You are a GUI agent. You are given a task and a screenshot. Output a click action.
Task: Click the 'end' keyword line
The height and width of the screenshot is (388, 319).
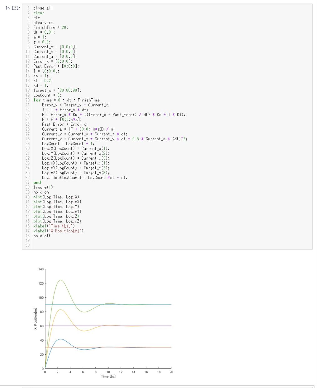point(37,183)
